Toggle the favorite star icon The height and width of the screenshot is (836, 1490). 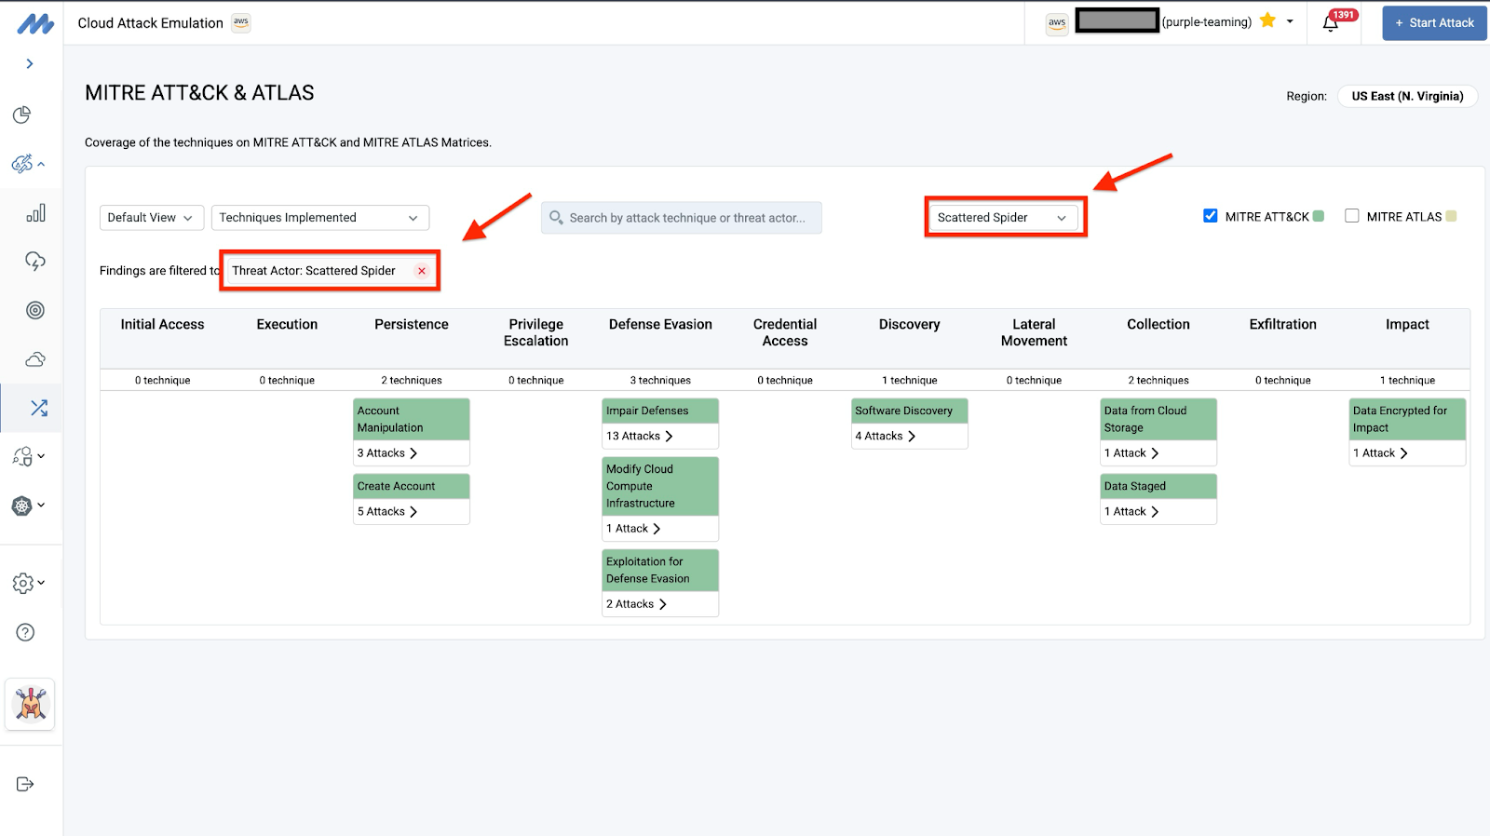tap(1267, 20)
